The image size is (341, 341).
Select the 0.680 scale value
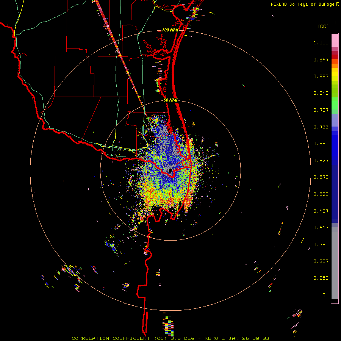coord(321,144)
